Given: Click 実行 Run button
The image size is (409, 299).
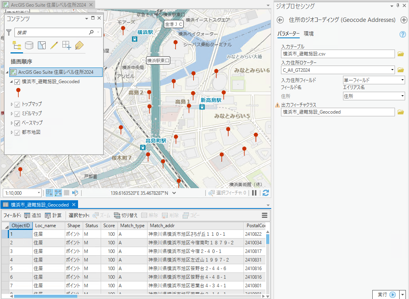Looking at the screenshot, I should [x=386, y=294].
